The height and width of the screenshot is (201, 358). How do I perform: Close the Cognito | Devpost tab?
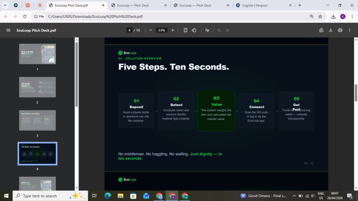[290, 5]
